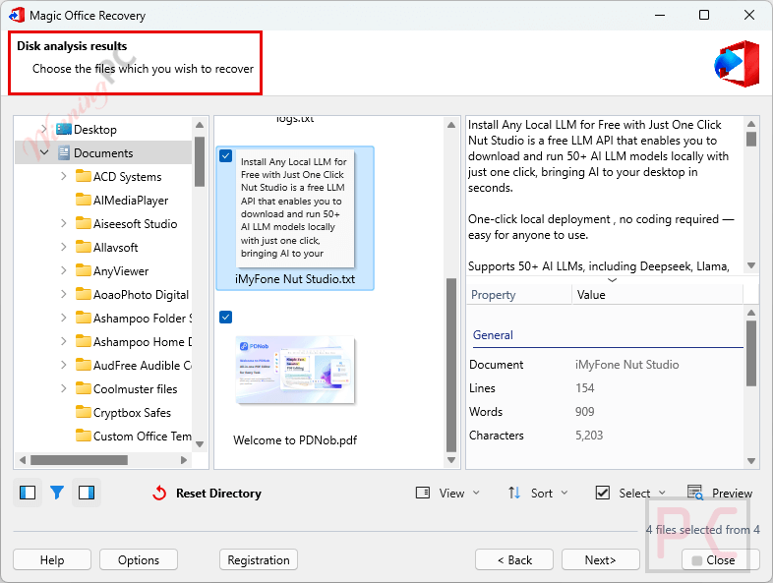Click the Custom Office Templates folder icon
773x583 pixels.
84,436
